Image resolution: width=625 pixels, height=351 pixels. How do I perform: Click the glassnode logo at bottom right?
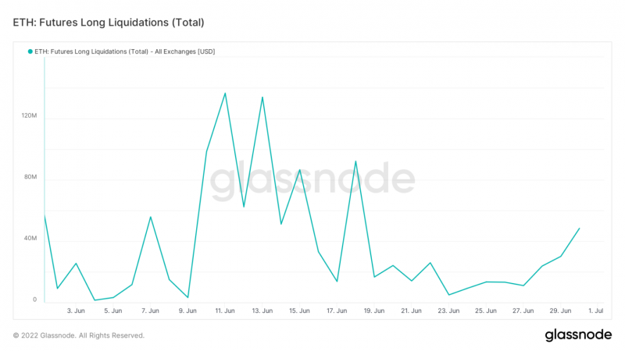(x=577, y=335)
